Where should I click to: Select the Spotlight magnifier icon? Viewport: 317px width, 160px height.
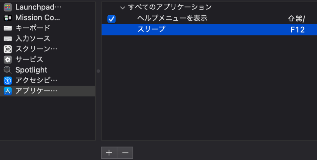(8, 70)
